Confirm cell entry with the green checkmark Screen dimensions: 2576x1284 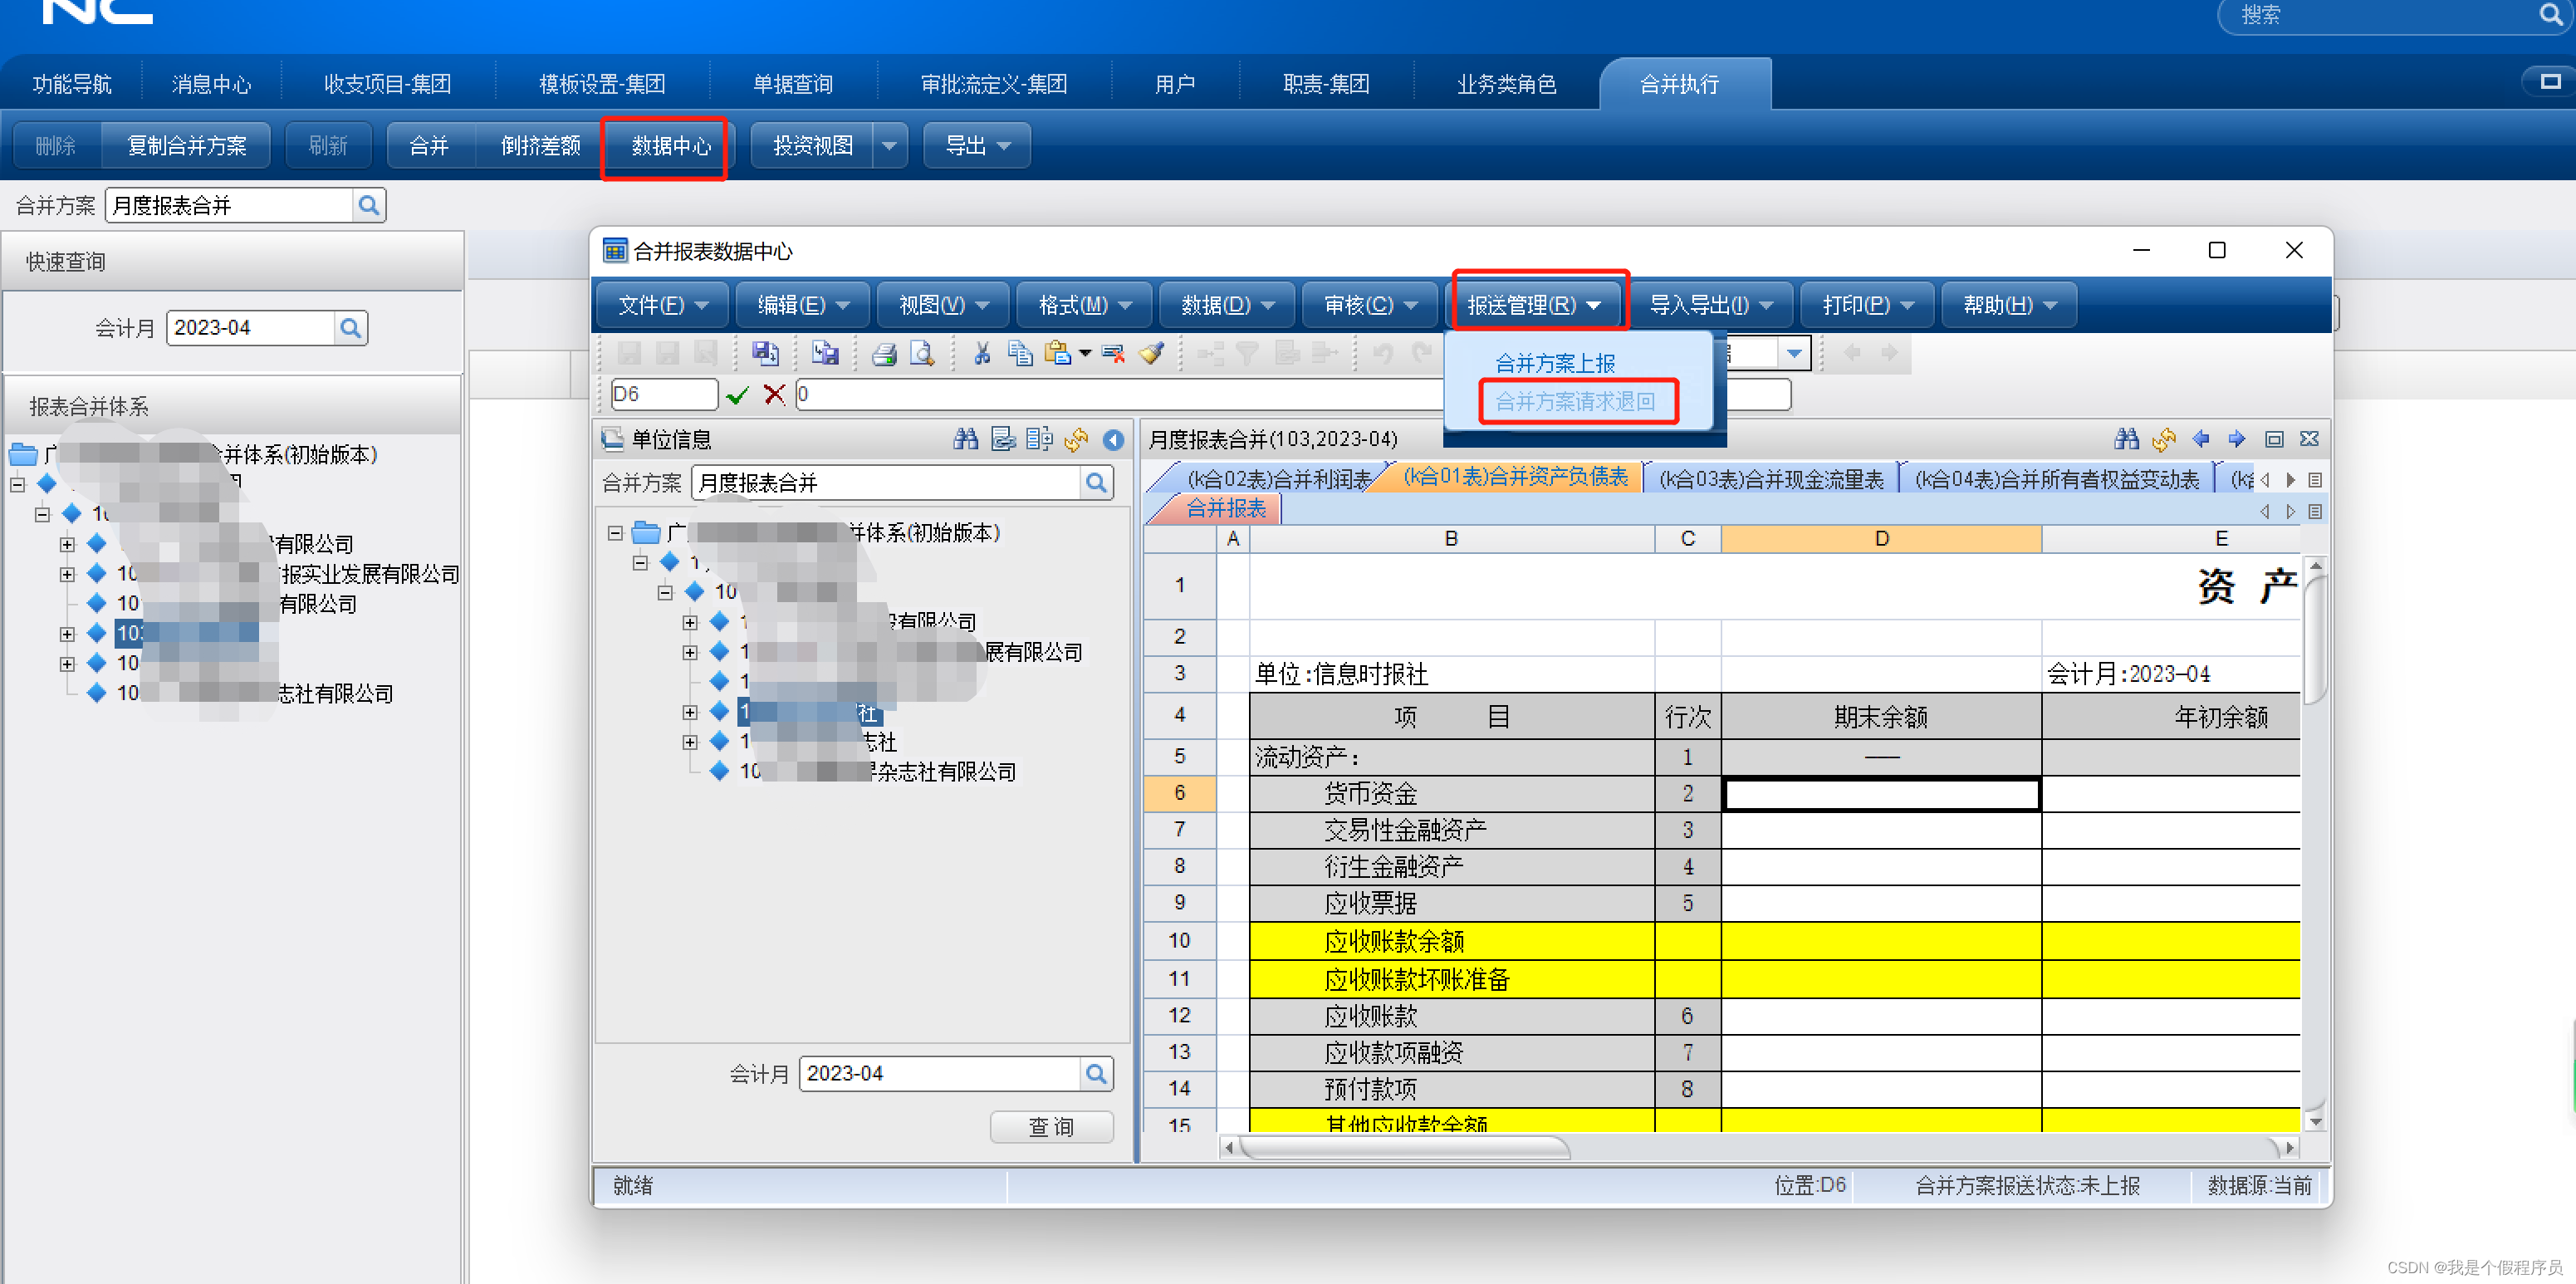738,395
